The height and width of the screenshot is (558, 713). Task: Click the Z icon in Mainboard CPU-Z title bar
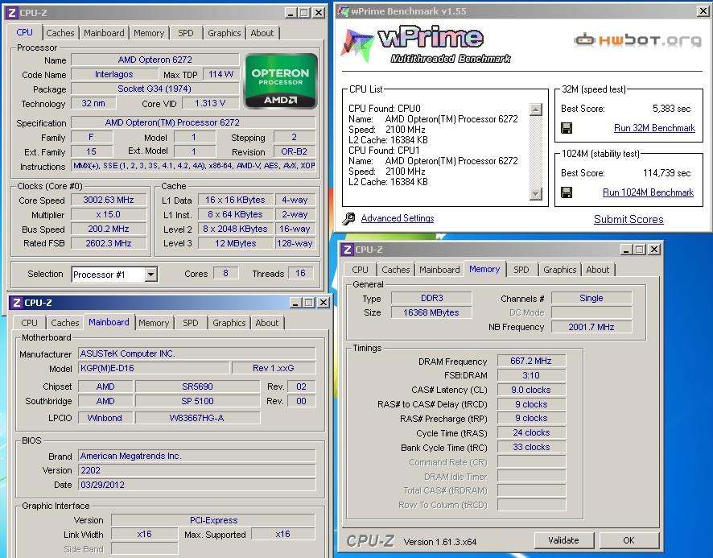point(17,303)
